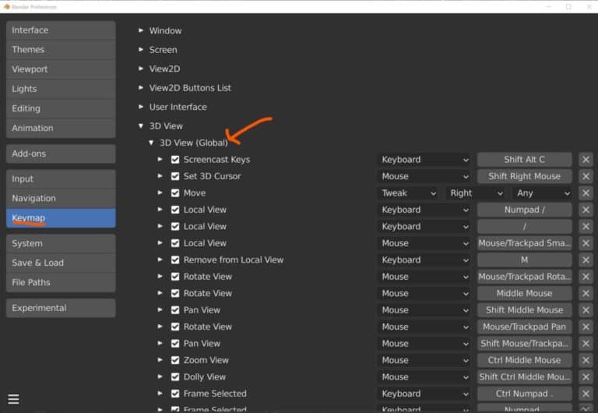The height and width of the screenshot is (413, 598).
Task: Uncheck Local View with Numpad / shortcut
Action: click(175, 210)
